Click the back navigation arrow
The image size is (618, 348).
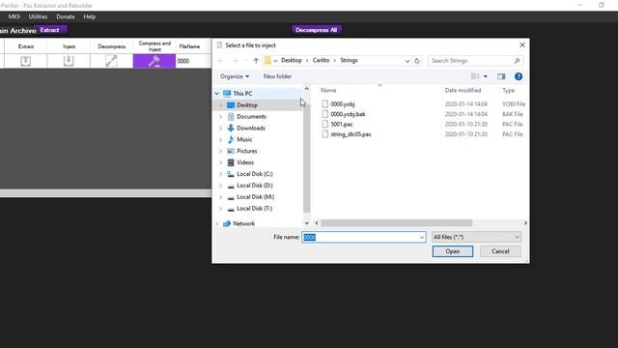[x=221, y=61]
